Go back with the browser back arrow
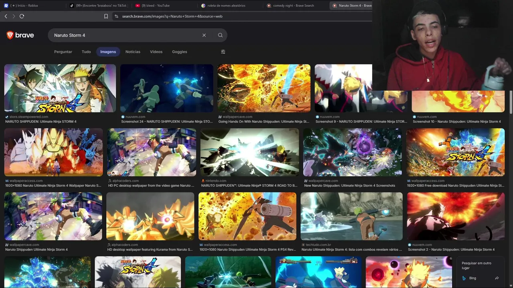Image resolution: width=513 pixels, height=288 pixels. [x=6, y=16]
